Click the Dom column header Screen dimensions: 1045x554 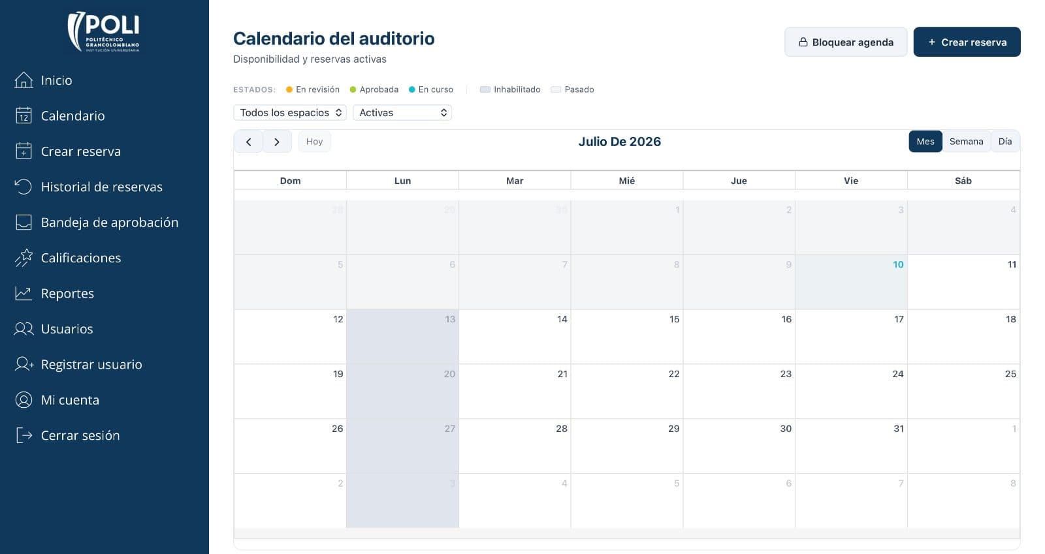tap(290, 181)
